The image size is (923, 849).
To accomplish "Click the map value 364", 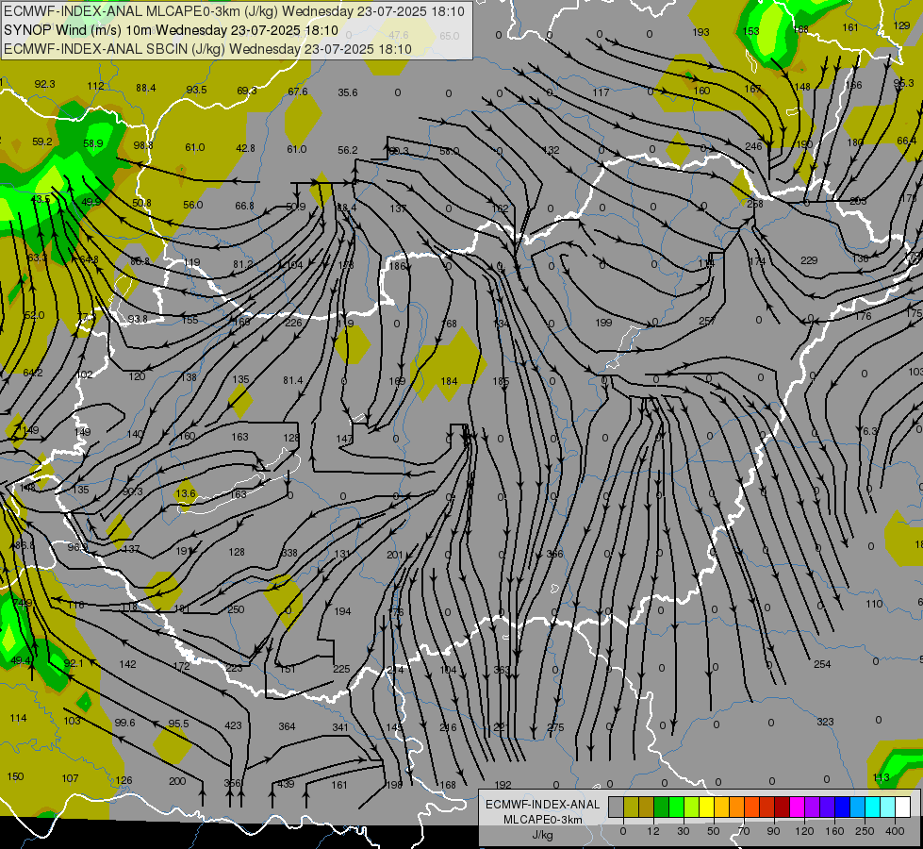I will point(287,726).
